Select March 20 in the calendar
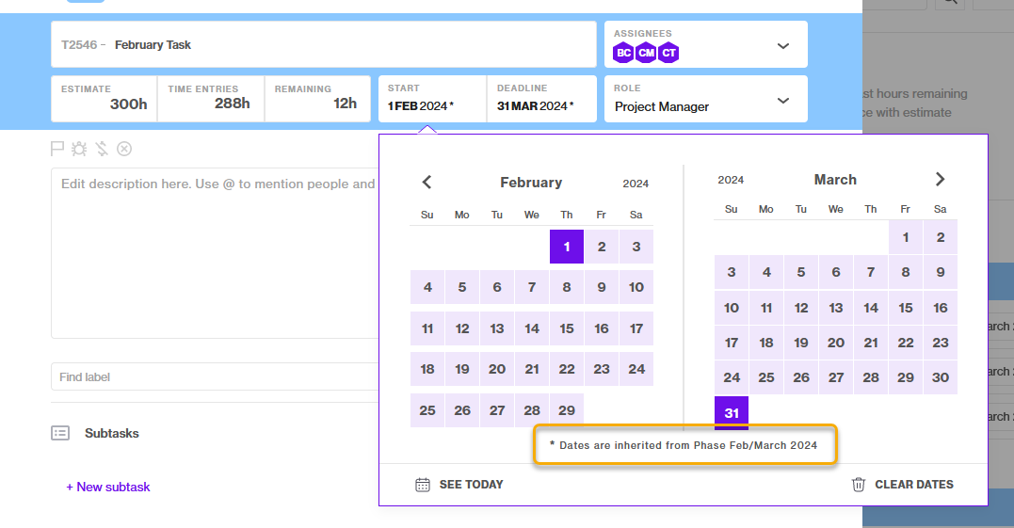Screen dimensions: 1014x528 (836, 343)
